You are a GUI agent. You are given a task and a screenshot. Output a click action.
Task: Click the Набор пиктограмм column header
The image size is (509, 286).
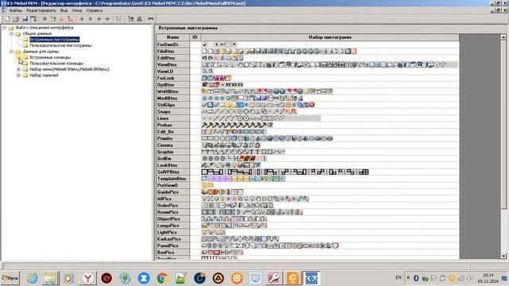329,37
